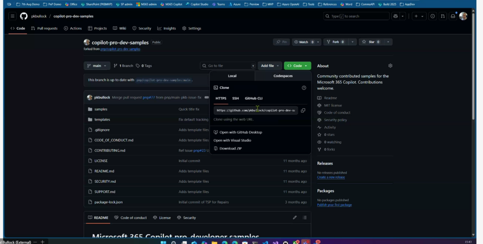
Task: Expand the Star lists dropdown arrow
Action: tap(388, 42)
